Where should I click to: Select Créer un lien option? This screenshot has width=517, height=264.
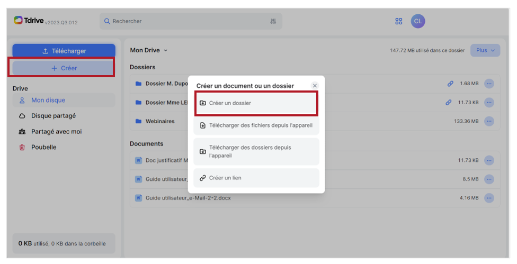pyautogui.click(x=256, y=178)
